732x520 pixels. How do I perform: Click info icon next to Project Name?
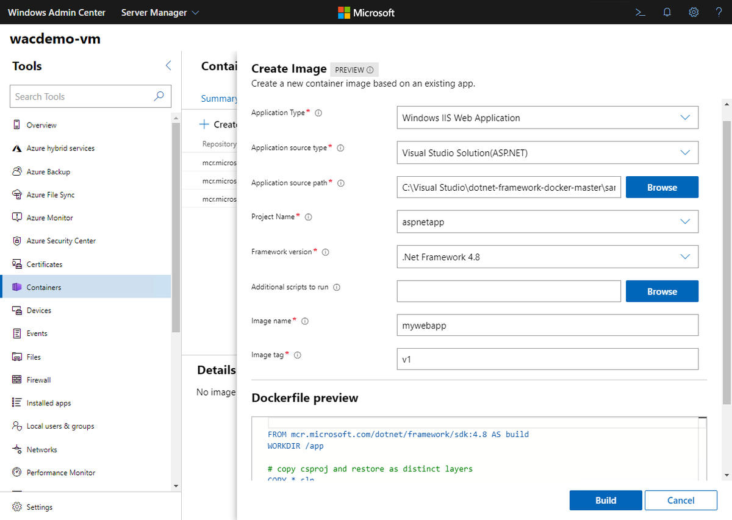click(308, 217)
